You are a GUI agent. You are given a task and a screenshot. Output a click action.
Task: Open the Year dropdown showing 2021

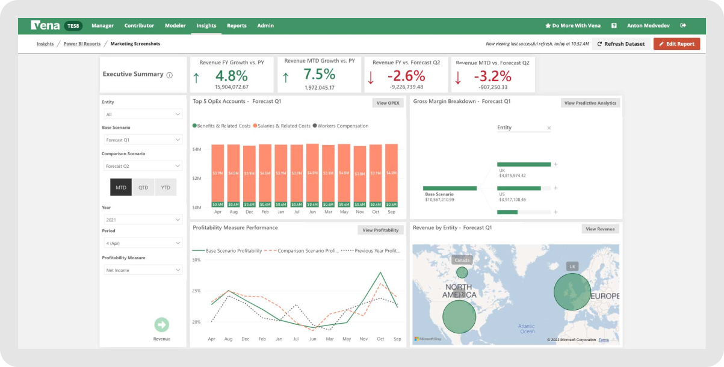[143, 219]
